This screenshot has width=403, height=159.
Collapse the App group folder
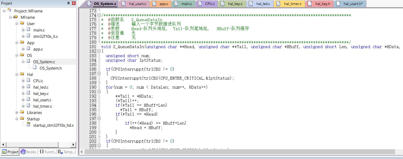point(17,43)
